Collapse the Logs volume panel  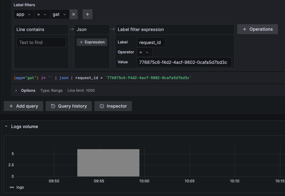(6, 127)
